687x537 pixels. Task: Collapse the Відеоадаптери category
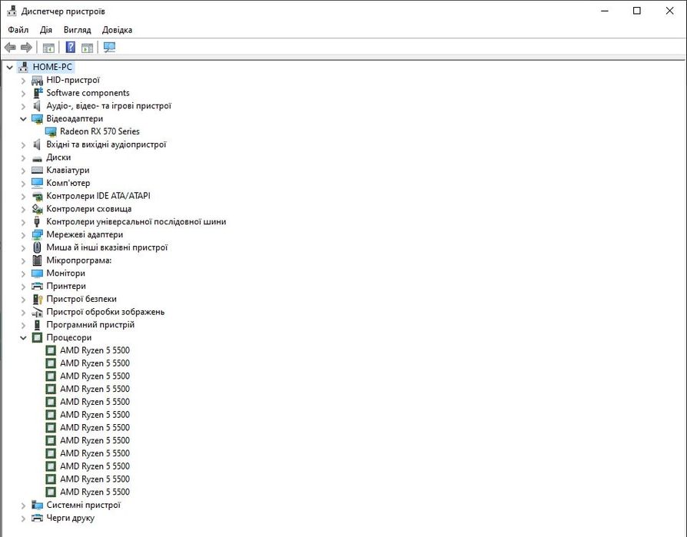coord(23,119)
